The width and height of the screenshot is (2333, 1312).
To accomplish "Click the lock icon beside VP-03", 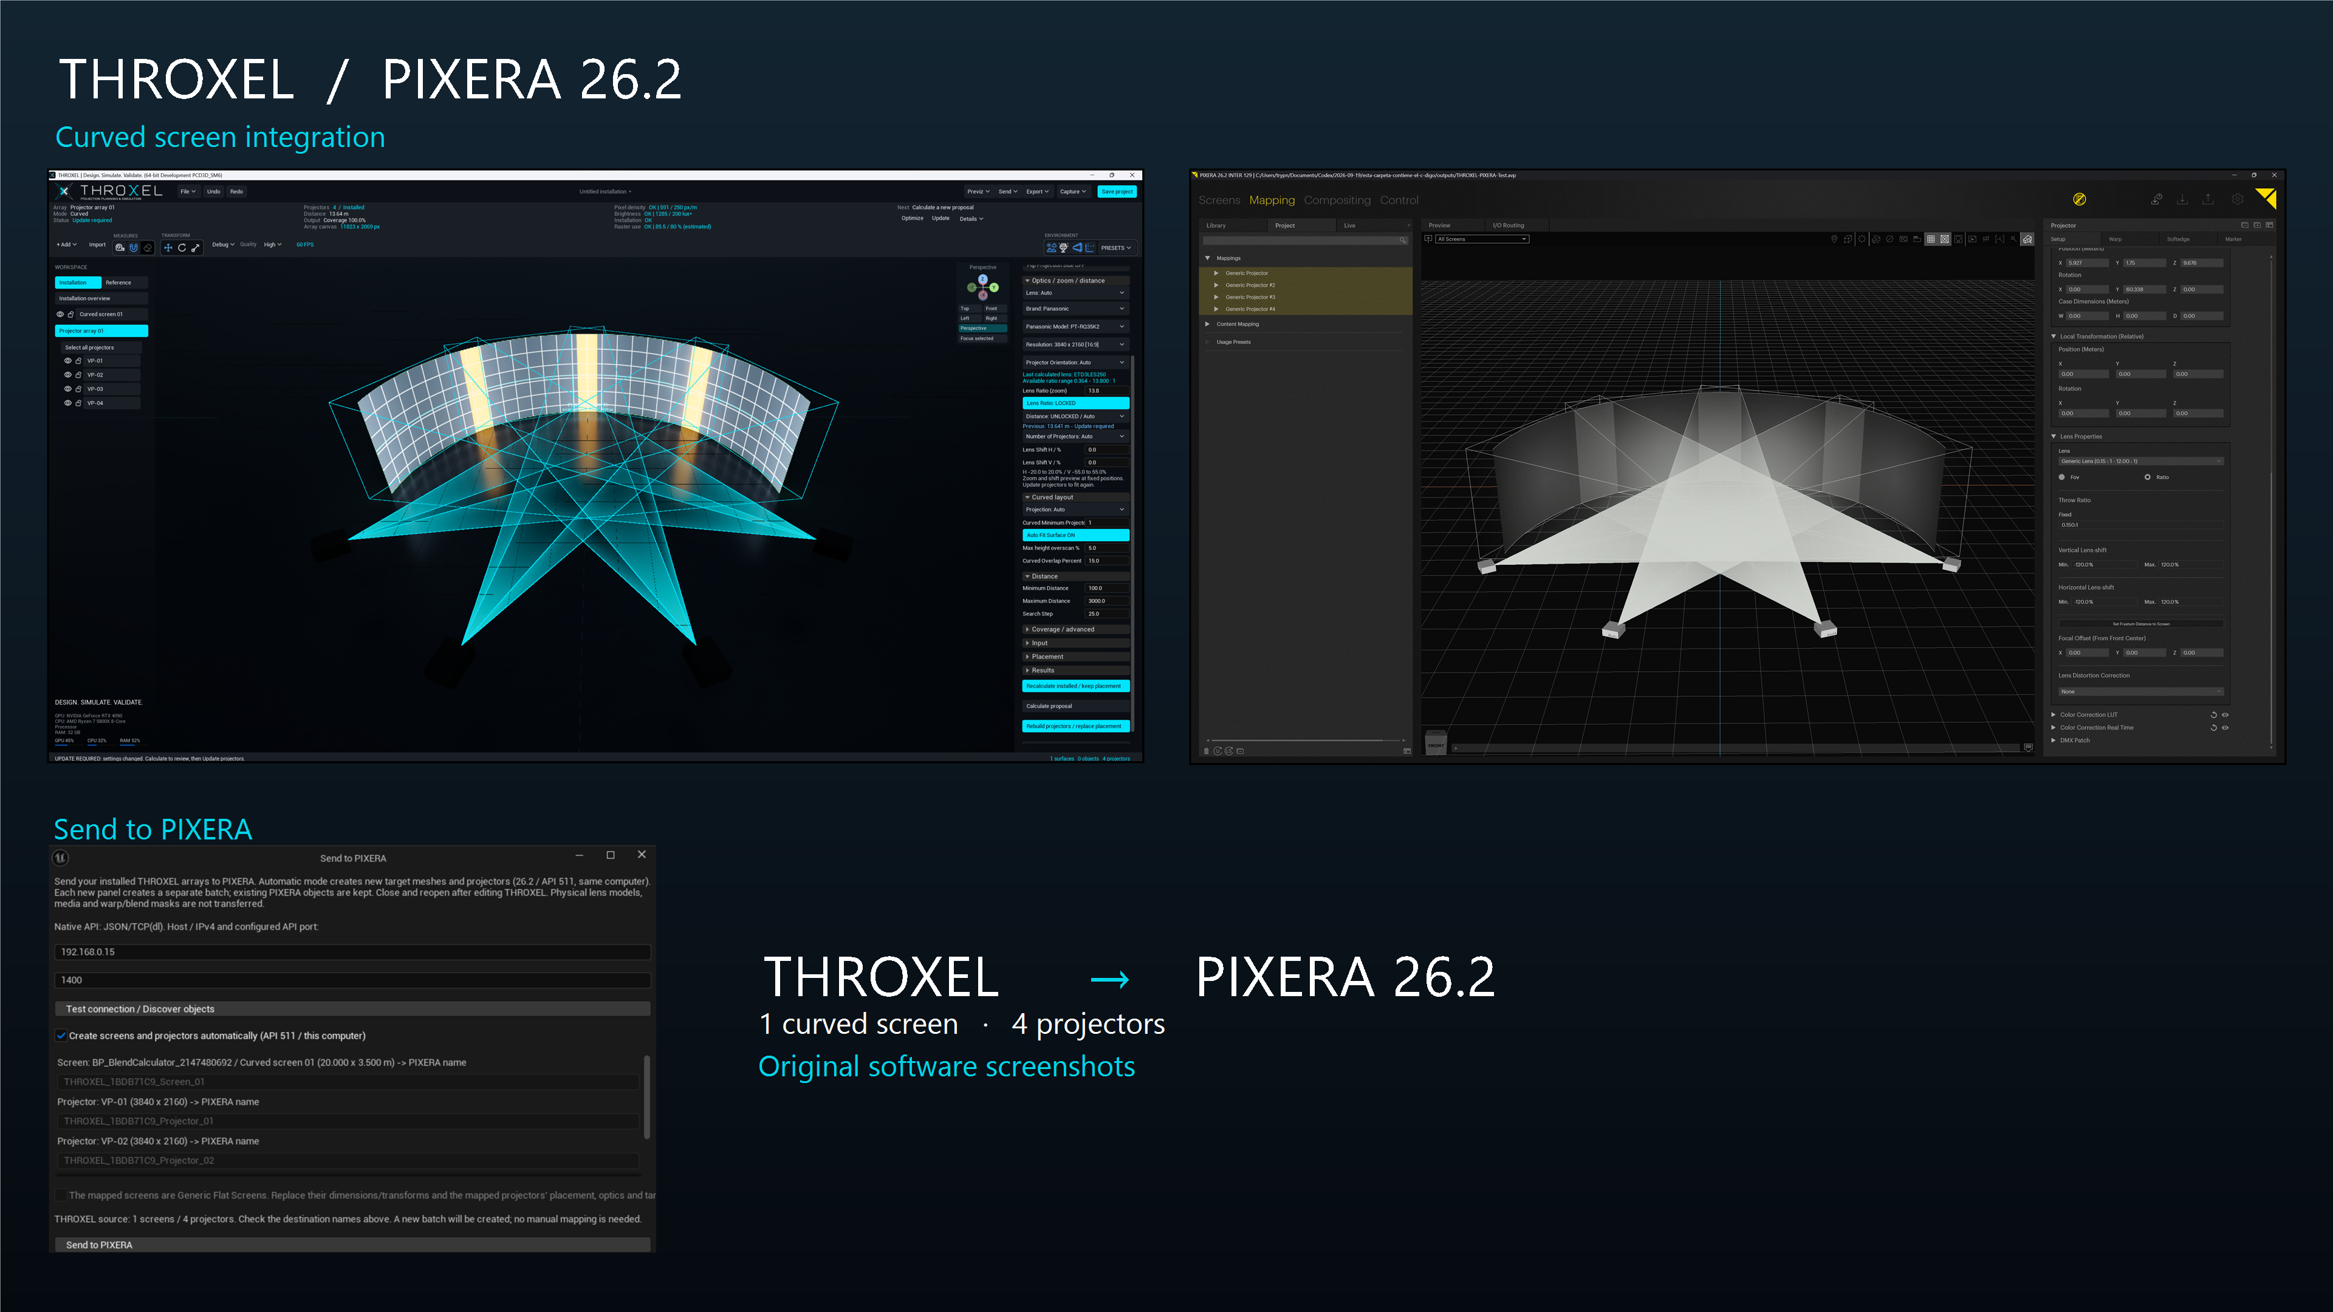I will [79, 389].
